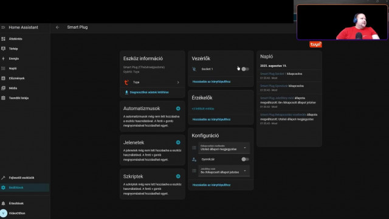Screen dimensions: 389x219
Task: Click the 'Eszköz információ' card heading
Action: pos(143,58)
